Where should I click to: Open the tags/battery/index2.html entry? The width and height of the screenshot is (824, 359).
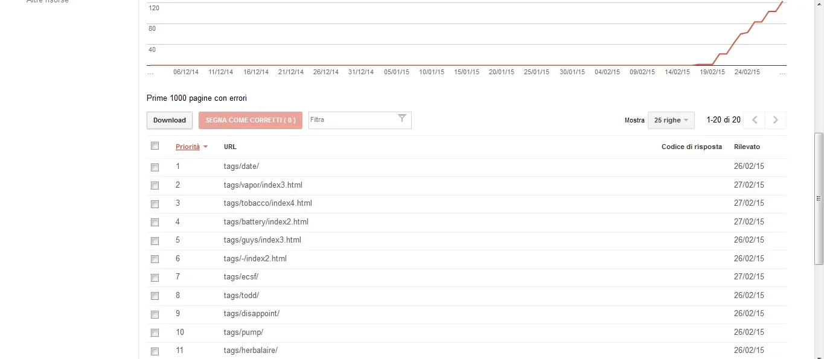pyautogui.click(x=266, y=221)
